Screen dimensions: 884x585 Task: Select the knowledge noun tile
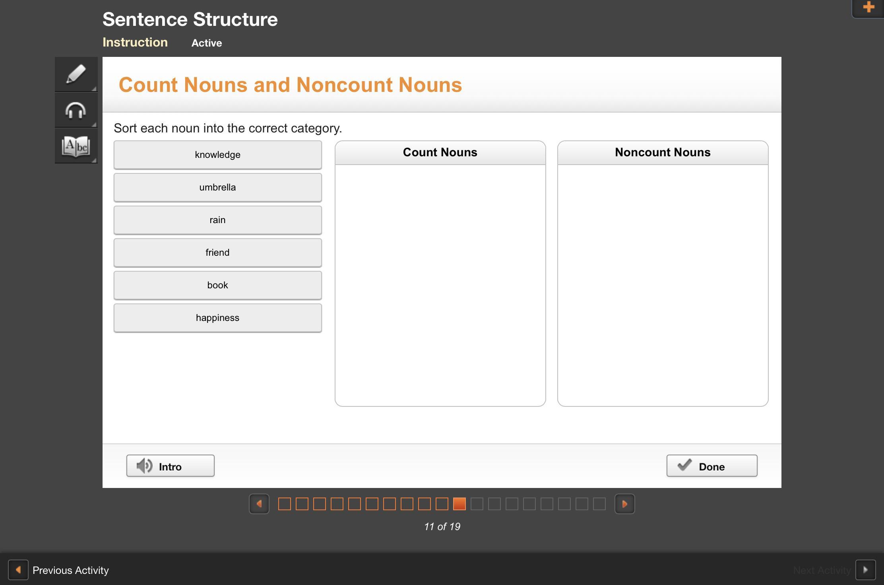tap(217, 155)
